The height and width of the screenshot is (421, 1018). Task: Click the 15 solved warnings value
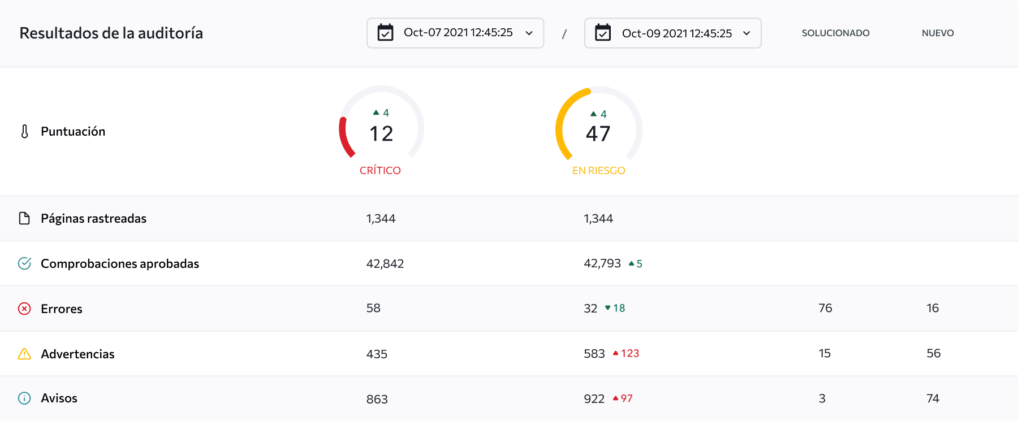click(x=825, y=353)
